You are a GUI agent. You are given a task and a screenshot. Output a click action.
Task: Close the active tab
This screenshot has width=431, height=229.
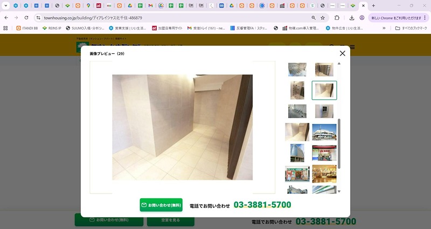coord(363,5)
